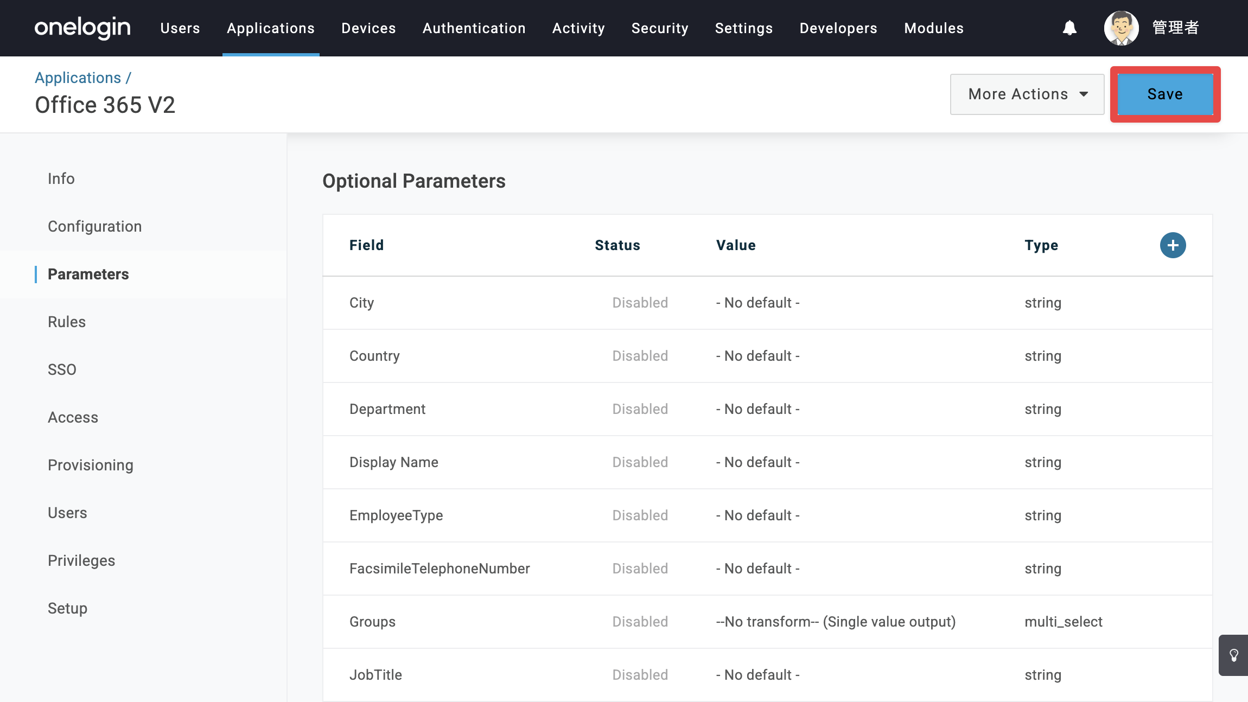Click the Value column header
The width and height of the screenshot is (1248, 702).
pos(736,245)
